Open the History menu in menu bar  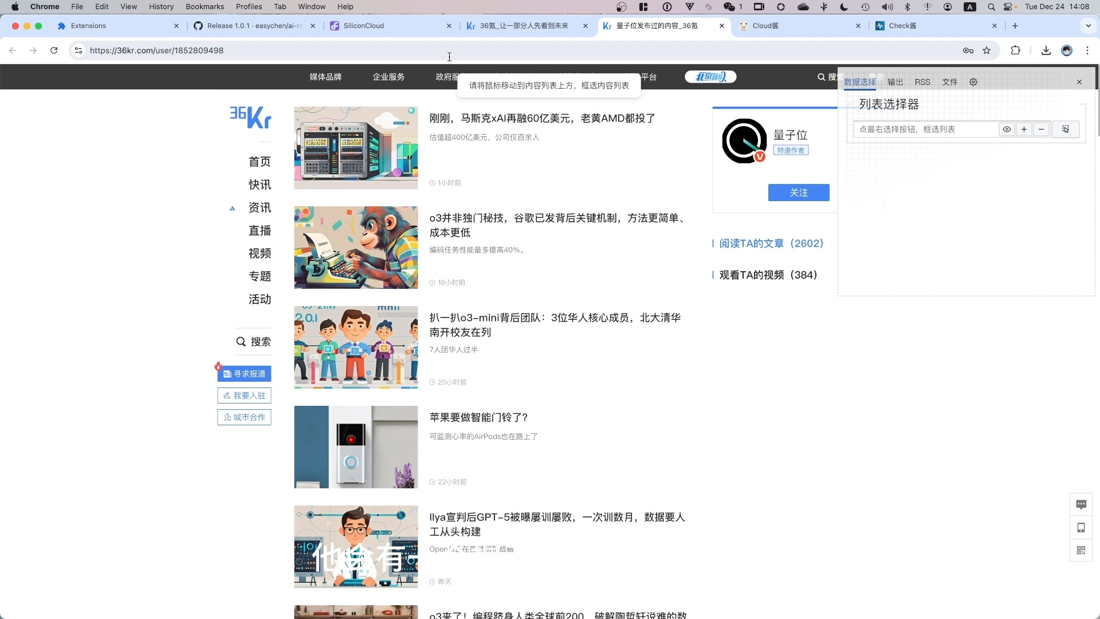[x=161, y=6]
